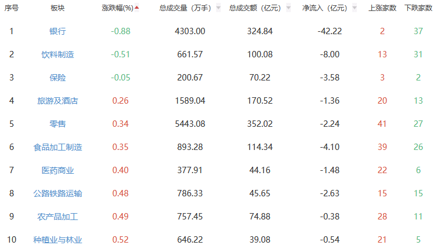
Task: Click sort arrow beside 总成交额 header
Action: point(289,8)
